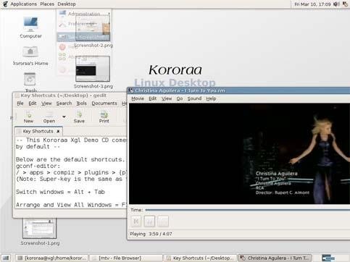Click the 'Switch windows = Alt + Tab' line
This screenshot has height=262, width=350.
click(60, 192)
